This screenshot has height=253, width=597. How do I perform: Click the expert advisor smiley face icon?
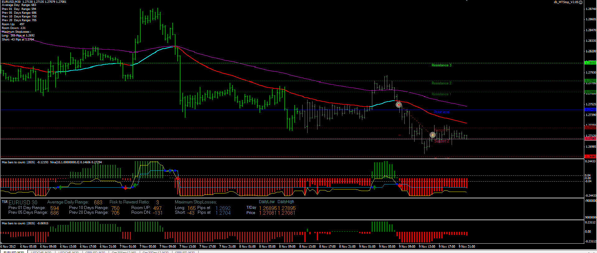(581, 2)
